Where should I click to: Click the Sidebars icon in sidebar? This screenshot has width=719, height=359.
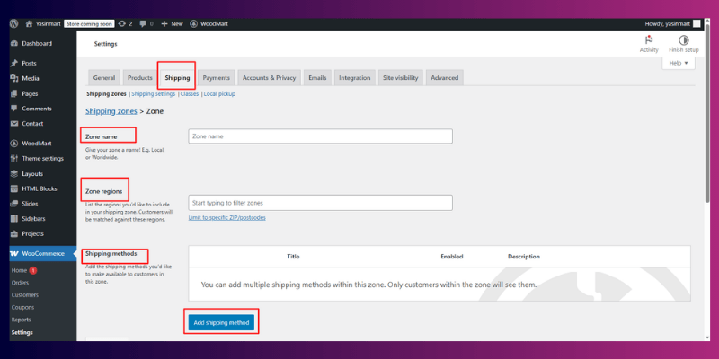(14, 219)
